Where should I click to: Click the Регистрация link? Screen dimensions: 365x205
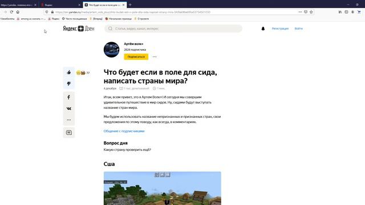click(x=280, y=28)
